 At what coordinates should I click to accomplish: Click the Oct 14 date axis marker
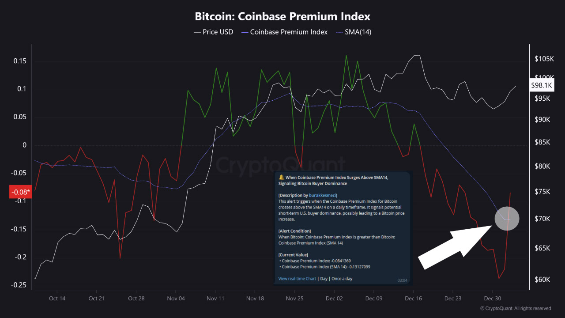57,299
